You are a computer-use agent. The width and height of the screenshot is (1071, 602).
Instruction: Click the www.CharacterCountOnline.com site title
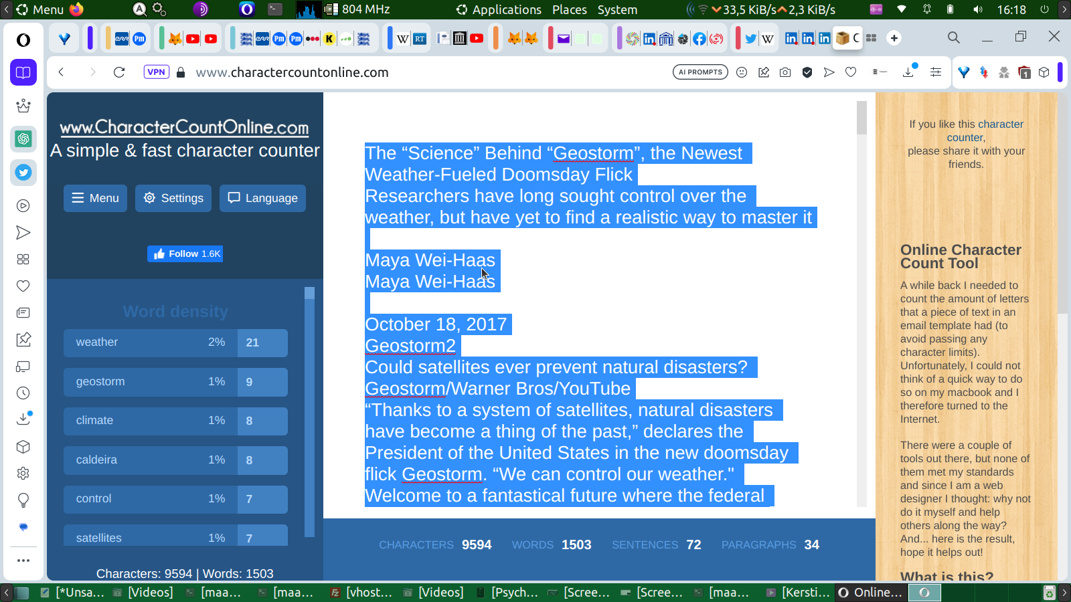point(185,127)
